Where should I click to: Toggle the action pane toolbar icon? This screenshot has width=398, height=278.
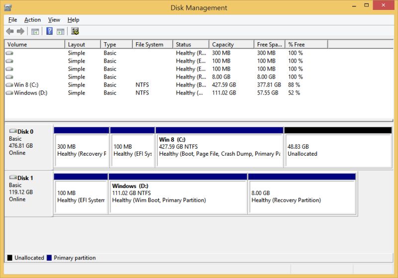[60, 32]
